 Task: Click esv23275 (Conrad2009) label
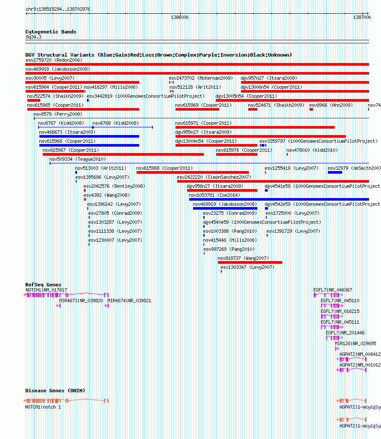coord(230,213)
